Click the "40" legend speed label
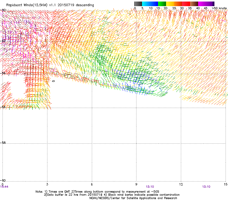228x200 pixels. click(198, 8)
